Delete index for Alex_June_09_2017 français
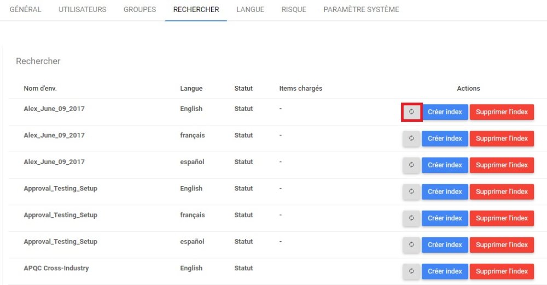Viewport: 547px width, 285px height. pyautogui.click(x=502, y=138)
